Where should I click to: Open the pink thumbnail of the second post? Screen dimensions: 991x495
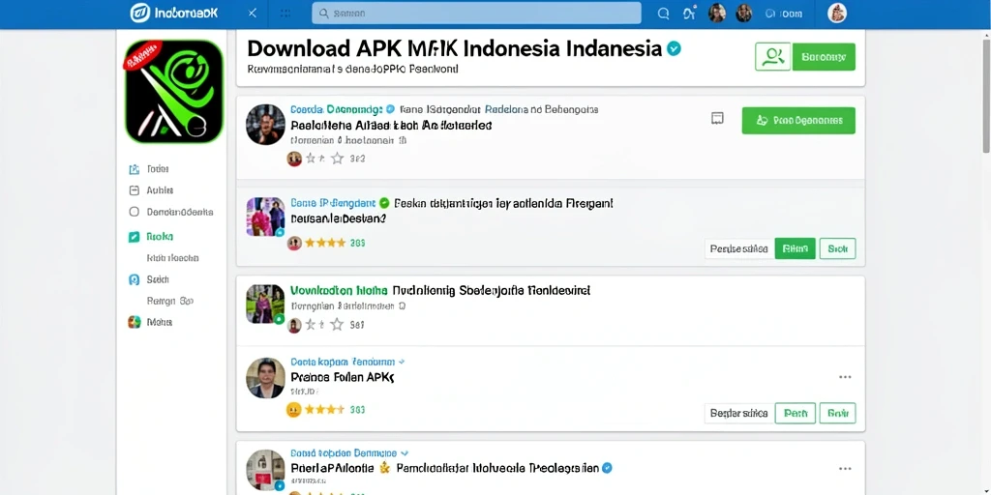click(265, 217)
